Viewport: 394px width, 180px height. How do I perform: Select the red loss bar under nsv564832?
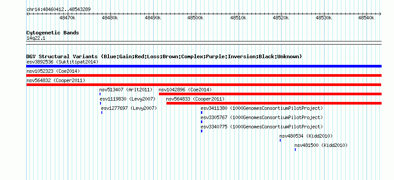click(204, 85)
